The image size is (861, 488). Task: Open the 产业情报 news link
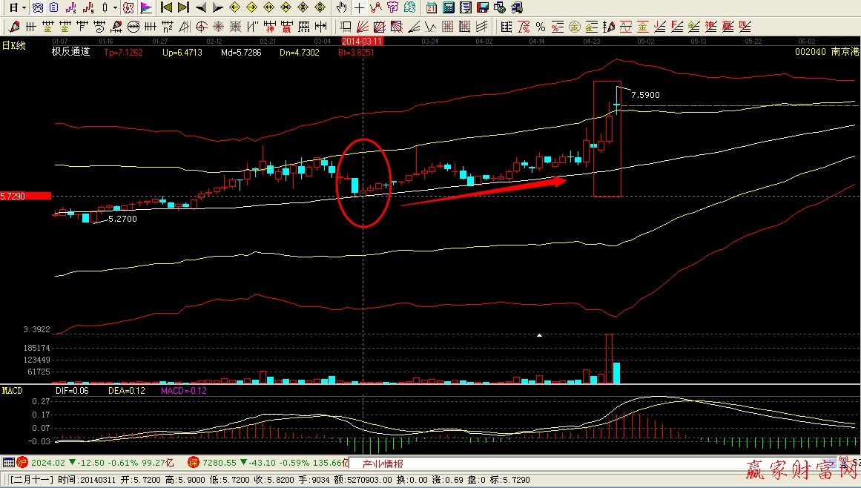[383, 464]
